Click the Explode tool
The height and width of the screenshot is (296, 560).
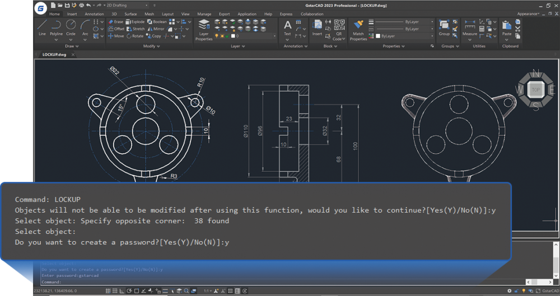[135, 22]
